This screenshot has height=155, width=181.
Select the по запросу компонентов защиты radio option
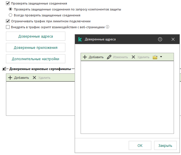pos(11,9)
